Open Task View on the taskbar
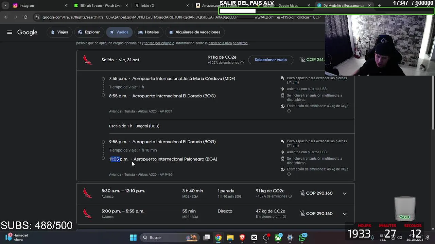The width and height of the screenshot is (435, 244). (x=207, y=238)
